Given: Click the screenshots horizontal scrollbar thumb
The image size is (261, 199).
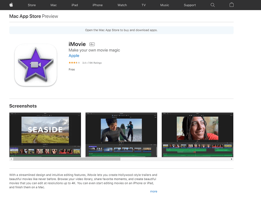Looking at the screenshot, I should pyautogui.click(x=67, y=159).
